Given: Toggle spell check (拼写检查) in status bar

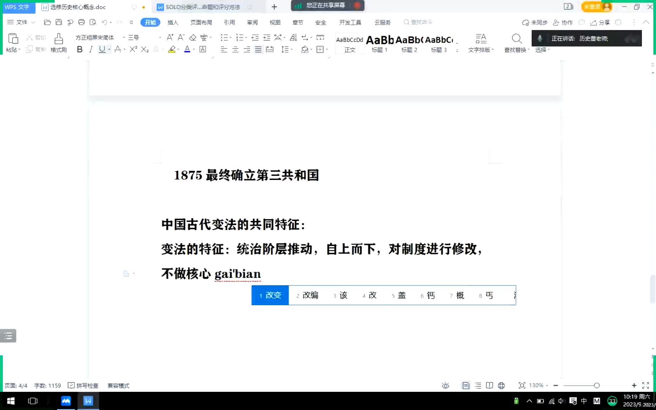Looking at the screenshot, I should 83,385.
